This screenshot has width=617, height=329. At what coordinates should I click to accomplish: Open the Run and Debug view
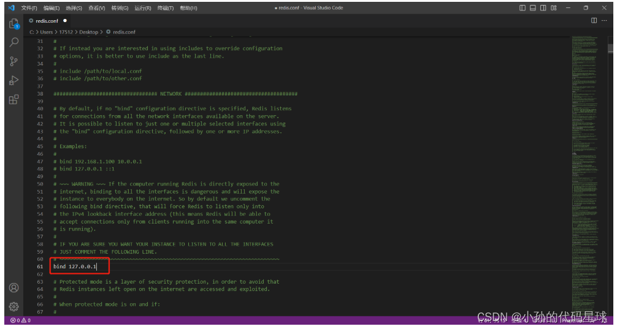(x=13, y=80)
